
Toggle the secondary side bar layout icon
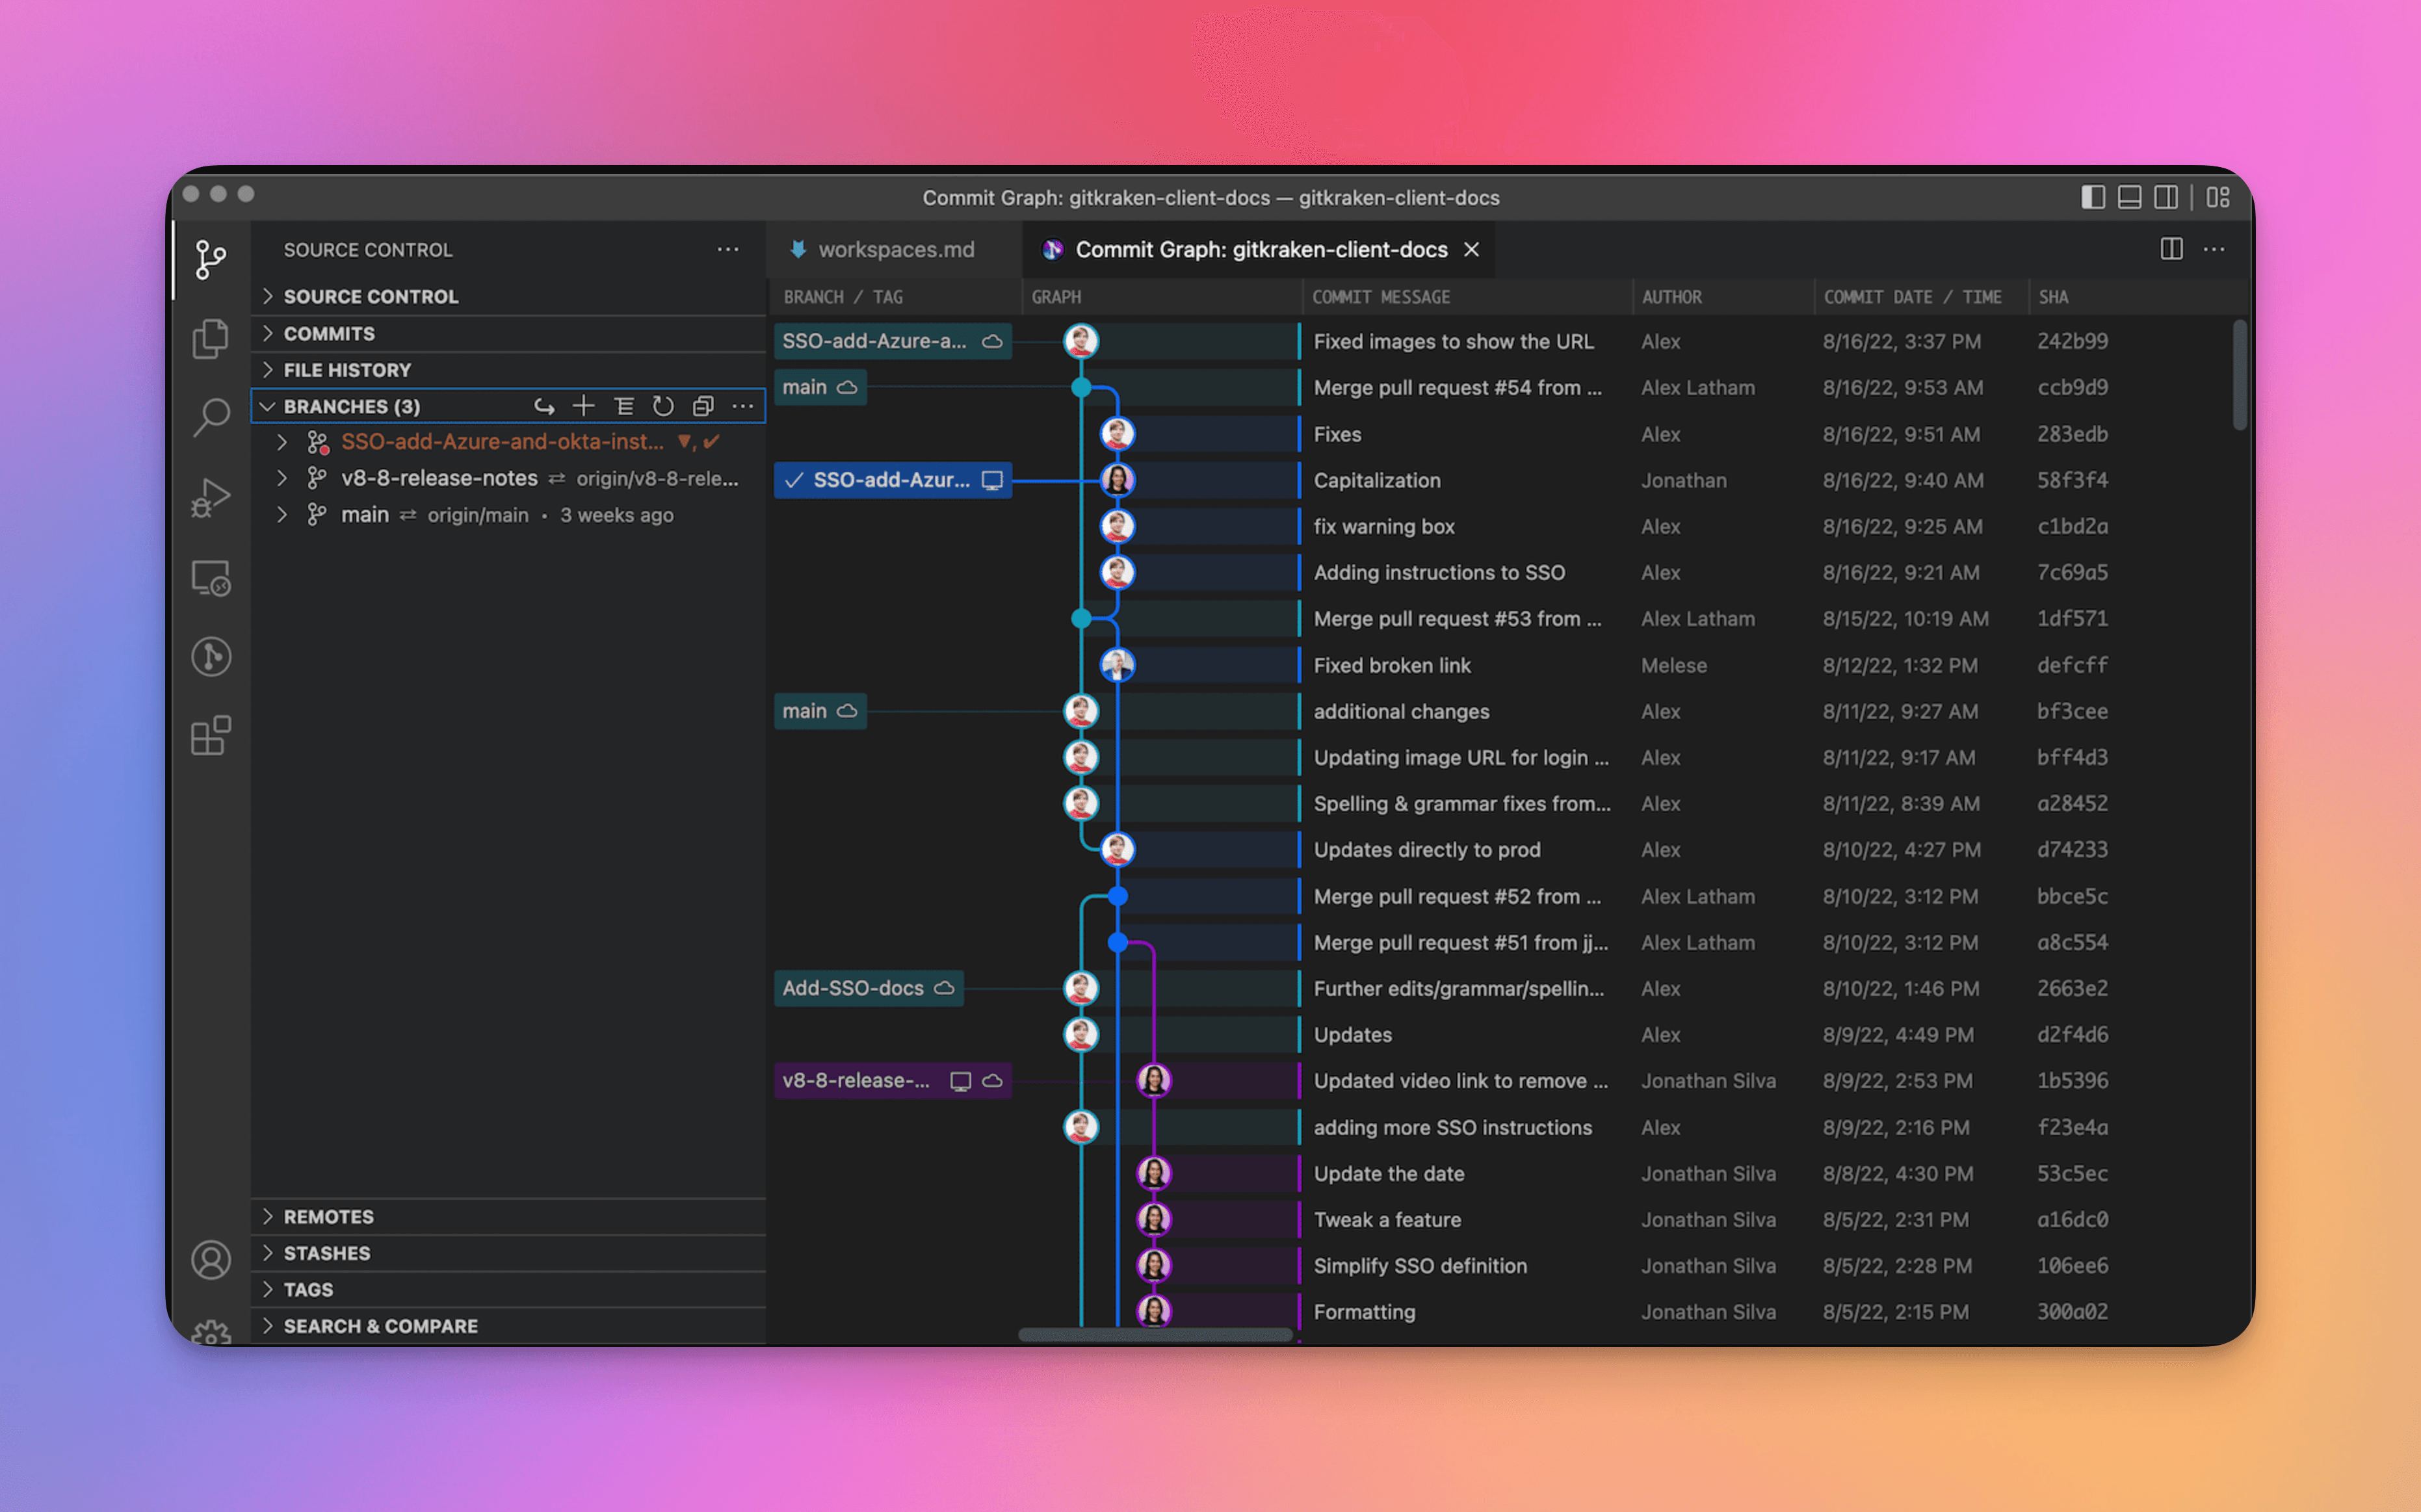(x=2166, y=197)
